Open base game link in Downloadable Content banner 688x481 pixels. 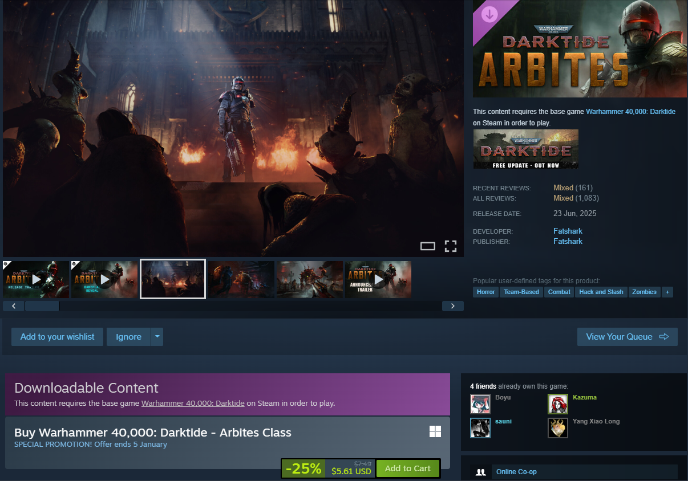193,403
